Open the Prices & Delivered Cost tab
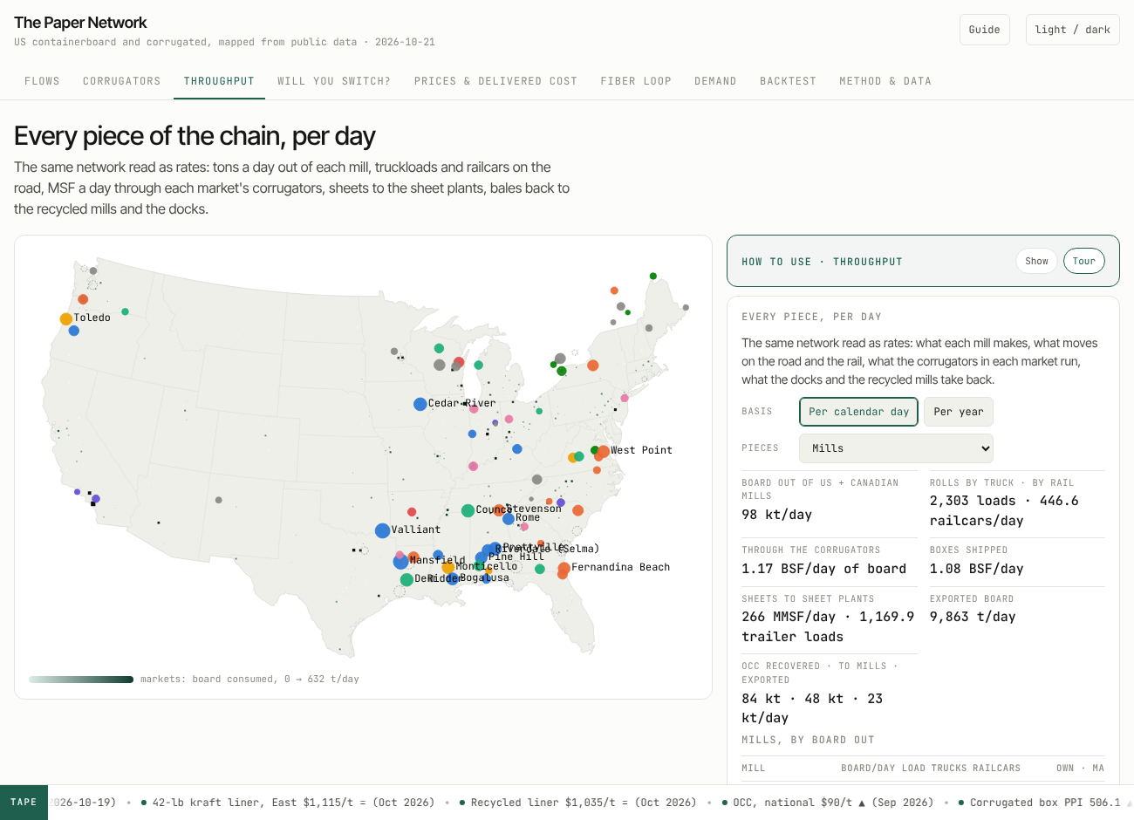Viewport: 1134px width, 820px height. [x=495, y=81]
